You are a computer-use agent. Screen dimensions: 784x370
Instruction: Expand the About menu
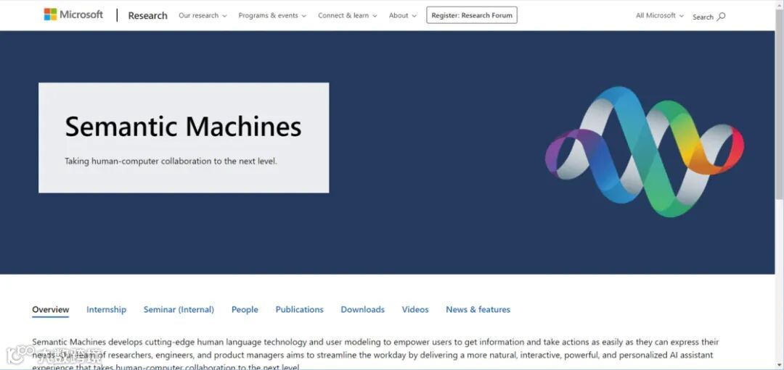402,15
